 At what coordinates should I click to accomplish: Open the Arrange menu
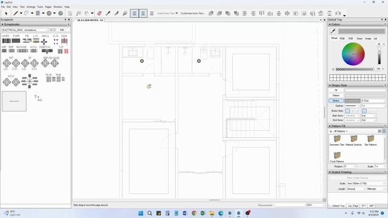click(31, 7)
